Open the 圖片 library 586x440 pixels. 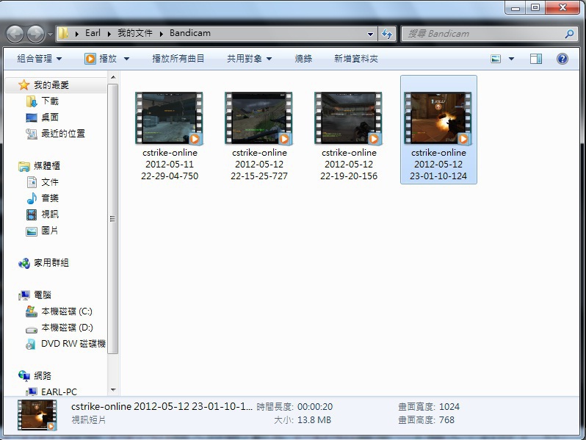click(x=50, y=231)
